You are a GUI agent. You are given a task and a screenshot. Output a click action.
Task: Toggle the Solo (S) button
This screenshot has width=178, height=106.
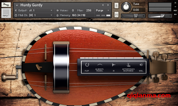tap(116, 5)
